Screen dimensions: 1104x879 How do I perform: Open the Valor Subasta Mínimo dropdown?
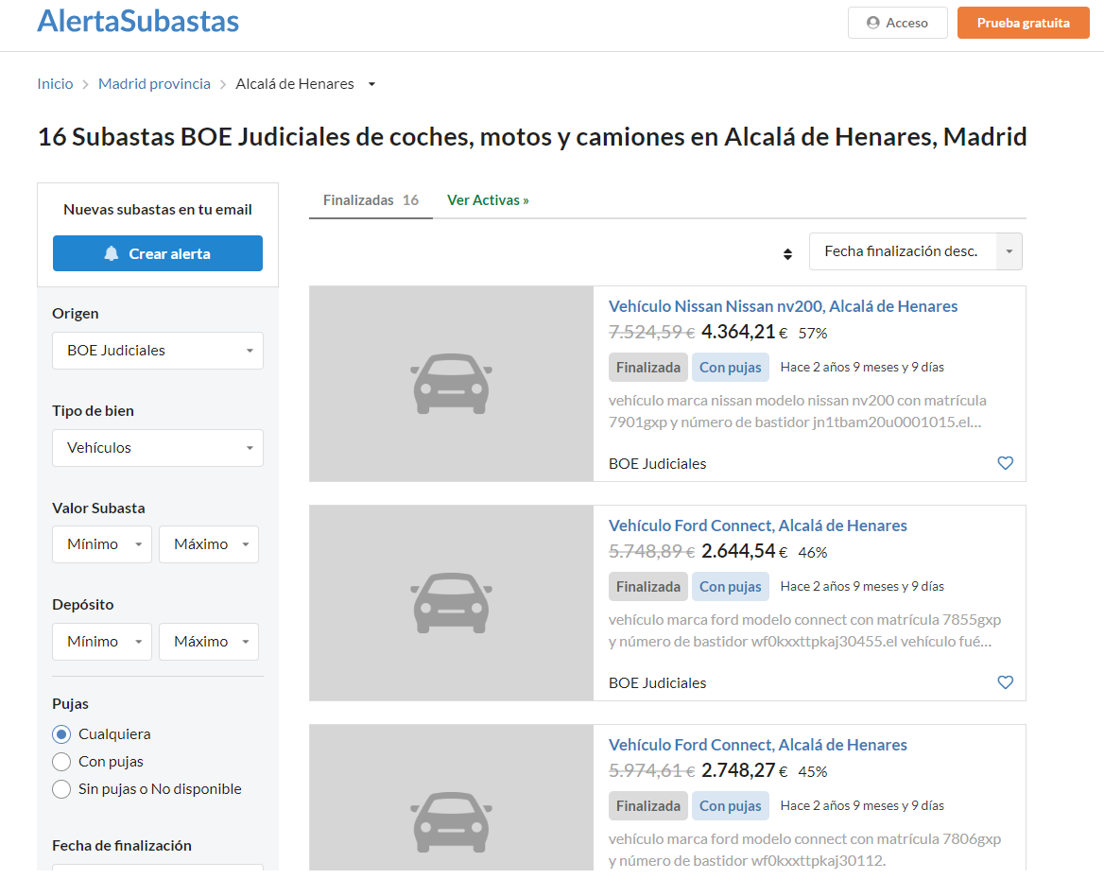point(102,544)
